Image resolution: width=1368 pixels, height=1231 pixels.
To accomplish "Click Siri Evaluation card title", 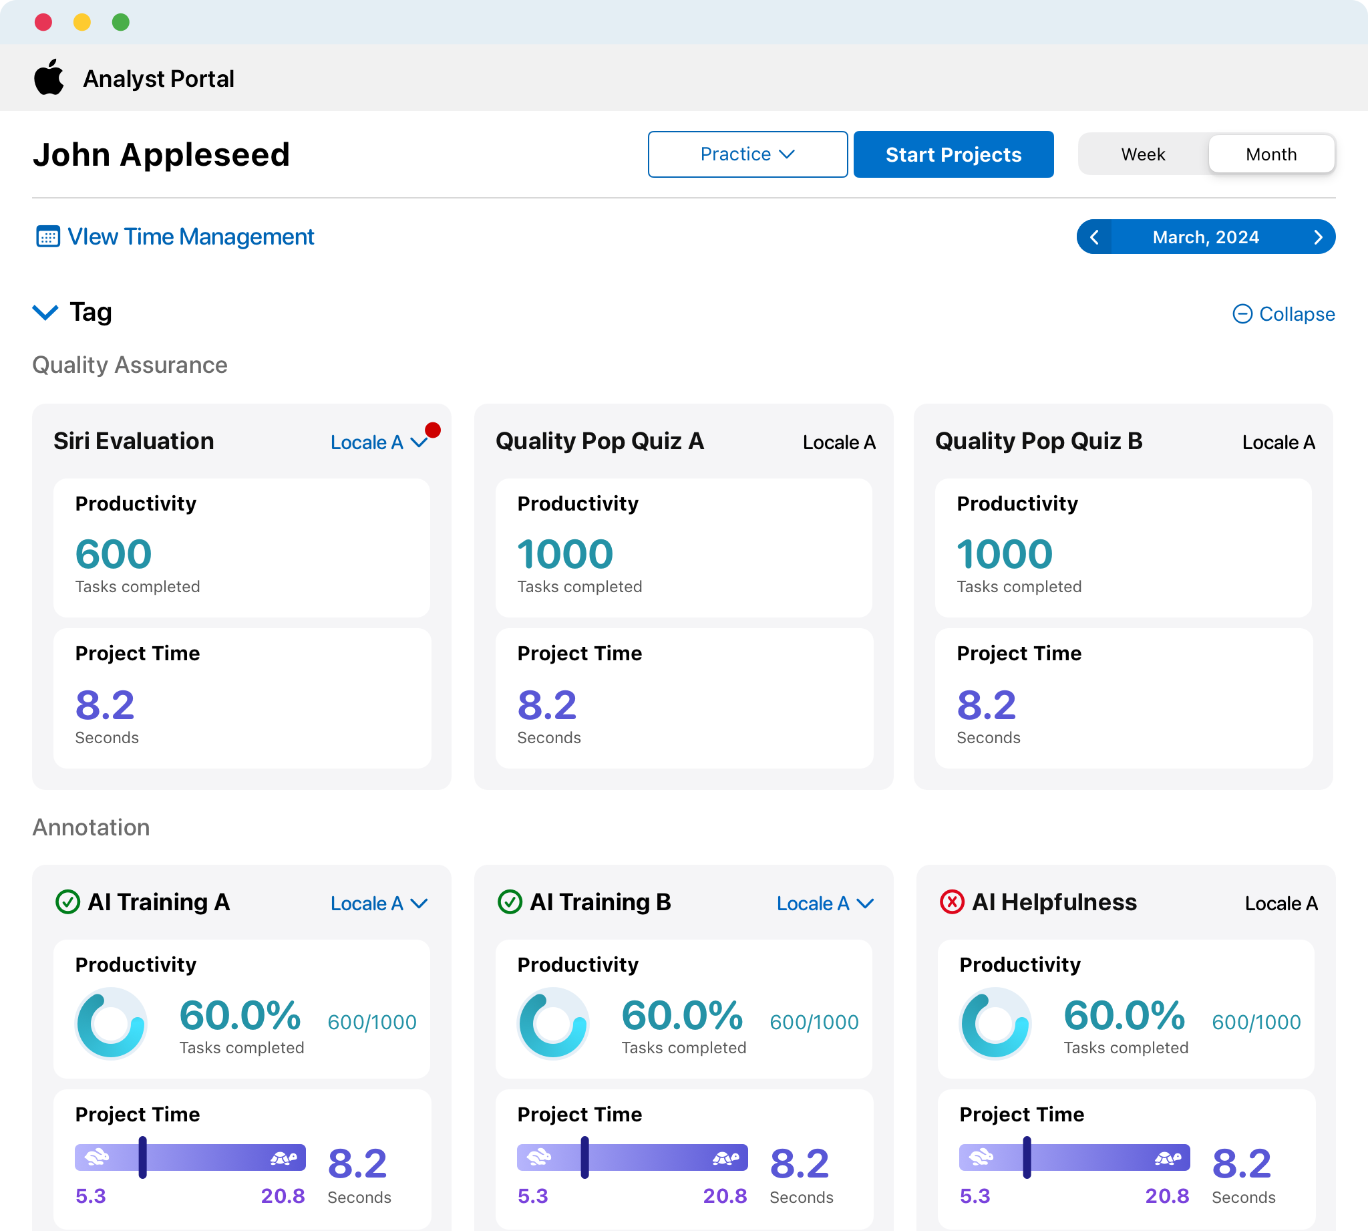I will click(x=134, y=441).
